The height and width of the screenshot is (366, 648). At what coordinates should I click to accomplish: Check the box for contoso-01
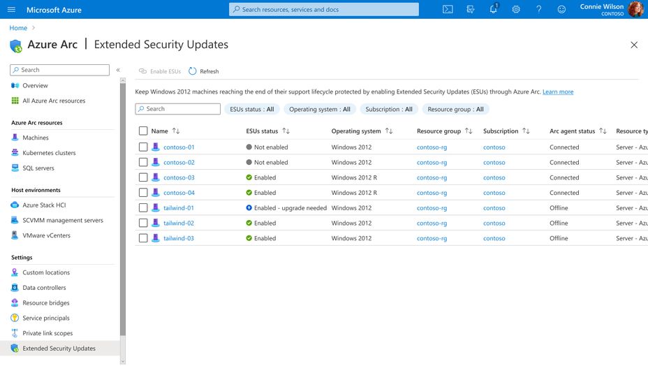tap(143, 147)
